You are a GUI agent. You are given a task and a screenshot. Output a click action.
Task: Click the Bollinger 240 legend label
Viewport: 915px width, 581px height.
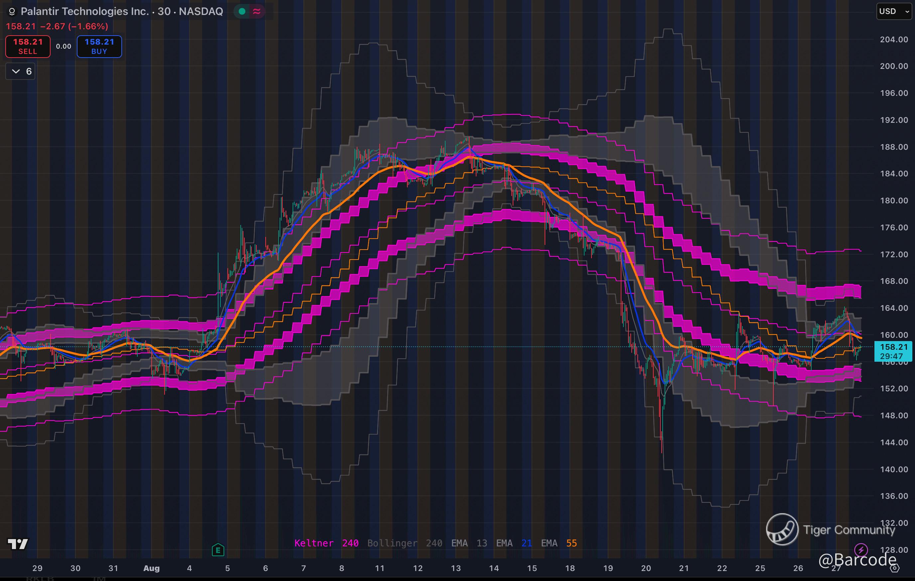pyautogui.click(x=405, y=543)
